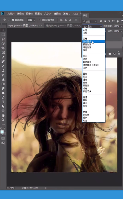Create new group folder icon

[110, 54]
